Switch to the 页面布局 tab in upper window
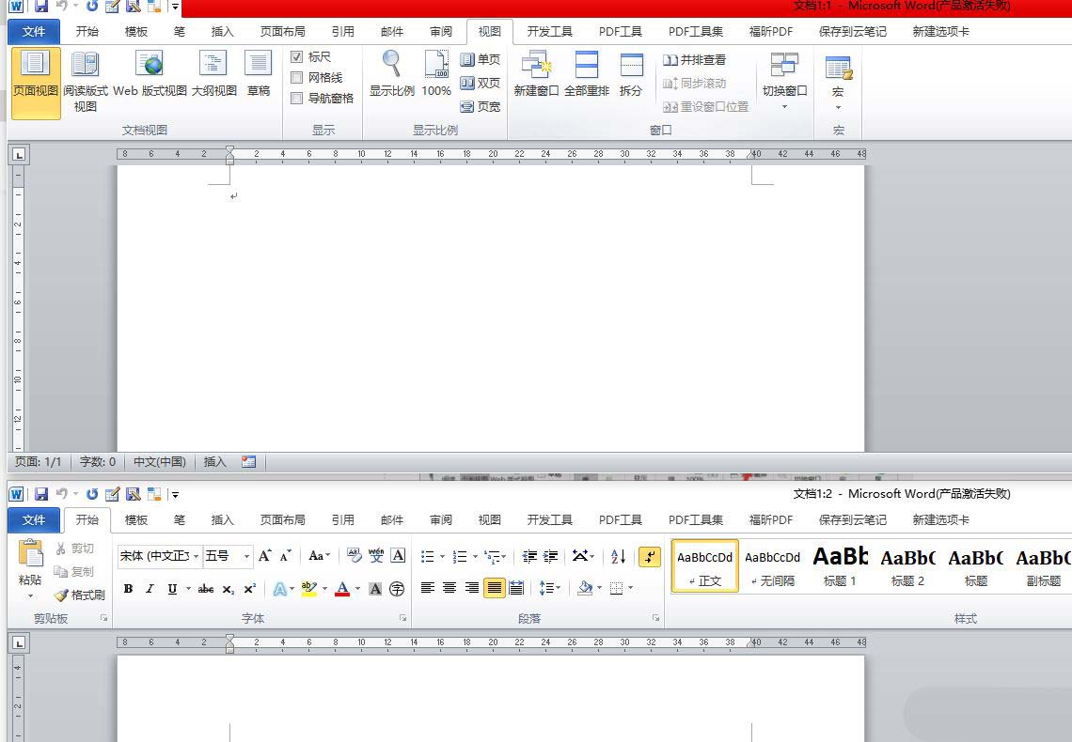1072x742 pixels. click(282, 31)
